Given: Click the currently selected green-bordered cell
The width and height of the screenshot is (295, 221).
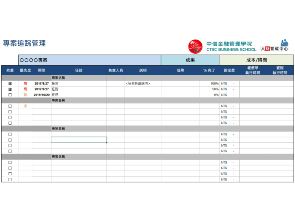Looking at the screenshot, I should click(x=79, y=140).
